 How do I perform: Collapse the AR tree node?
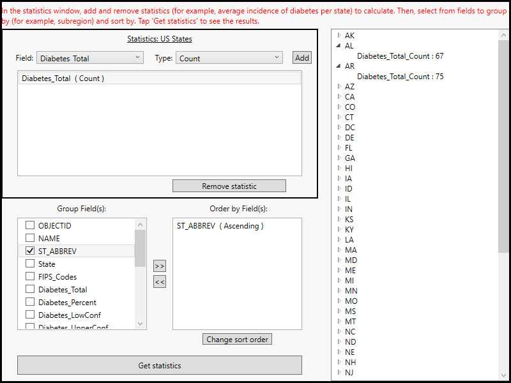(x=339, y=66)
